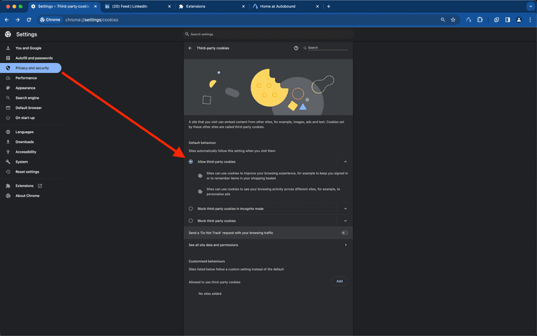Go back with the browser back arrow

[6, 20]
